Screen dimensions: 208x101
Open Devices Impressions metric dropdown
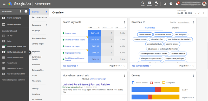[x=188, y=98]
